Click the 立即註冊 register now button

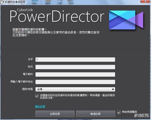pyautogui.click(x=55, y=114)
